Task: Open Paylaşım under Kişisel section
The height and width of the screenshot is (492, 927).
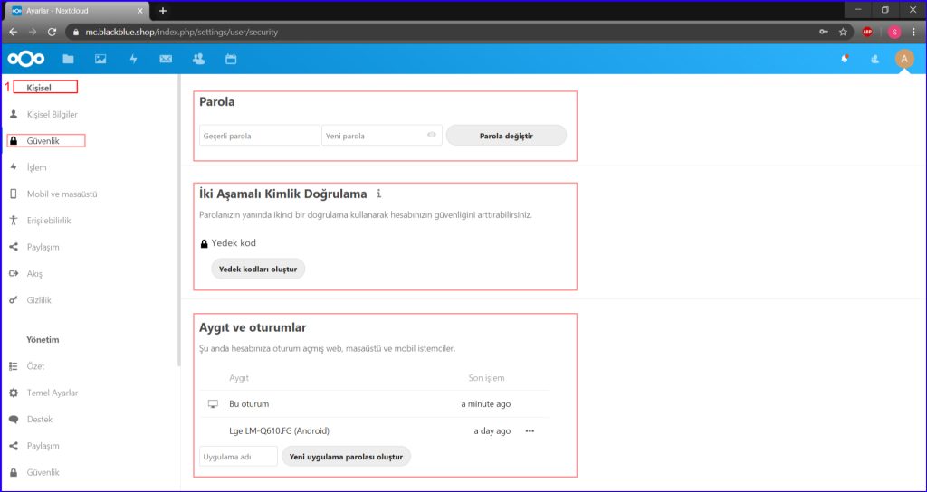Action: click(43, 247)
